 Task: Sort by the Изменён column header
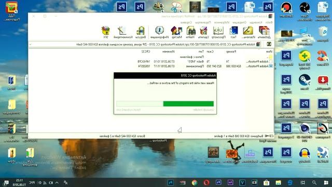168,51
